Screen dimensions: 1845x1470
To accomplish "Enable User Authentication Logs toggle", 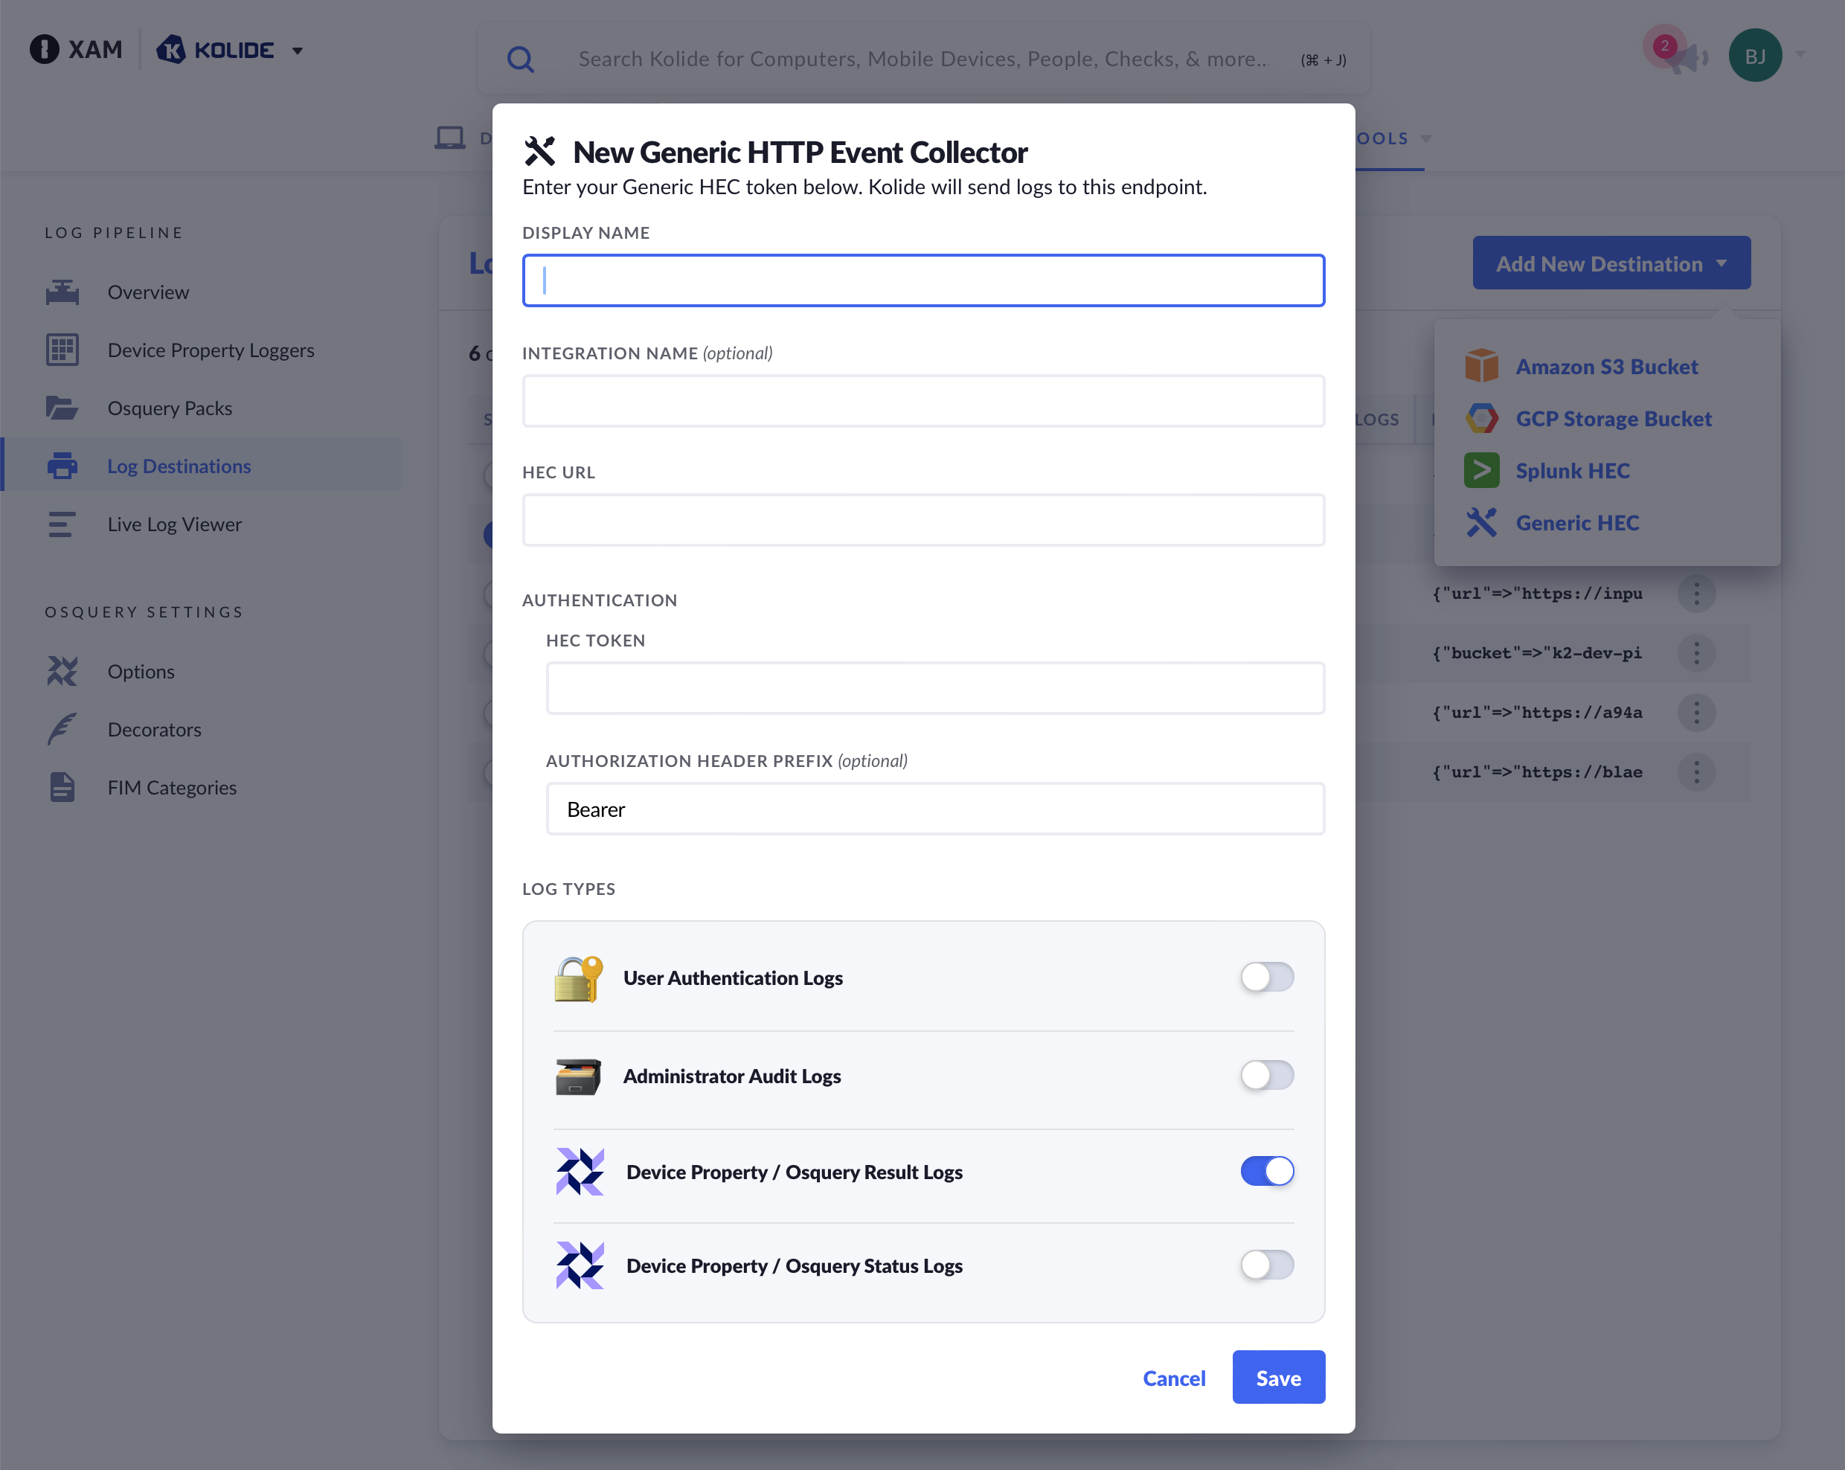I will tap(1266, 977).
